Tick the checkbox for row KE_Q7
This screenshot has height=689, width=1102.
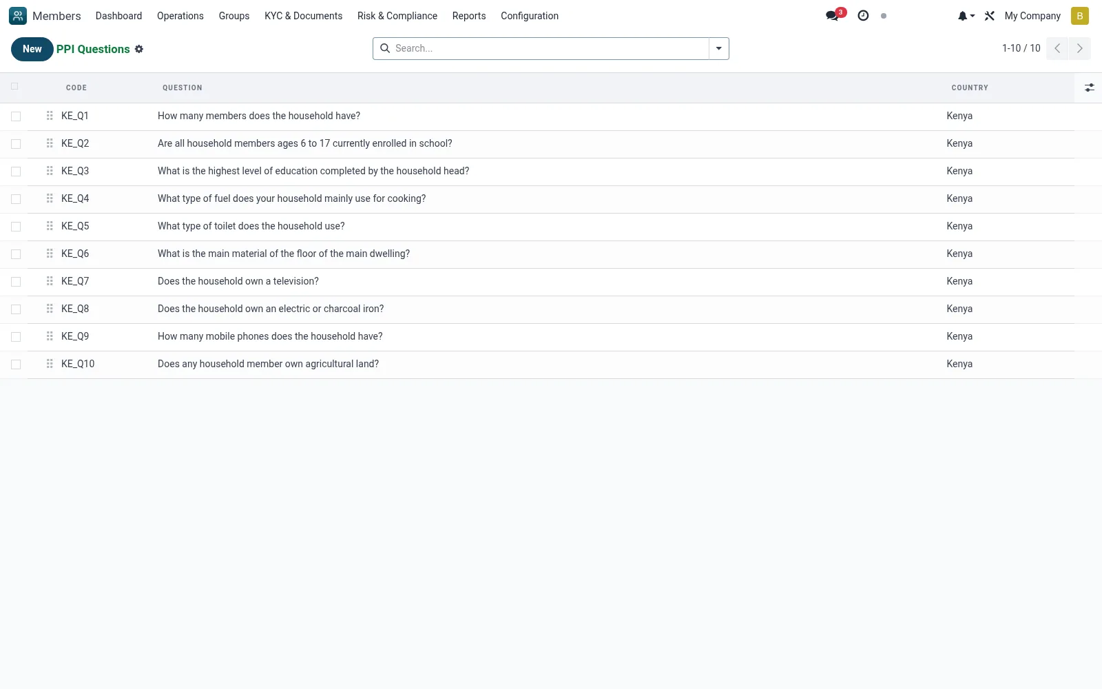pos(16,282)
